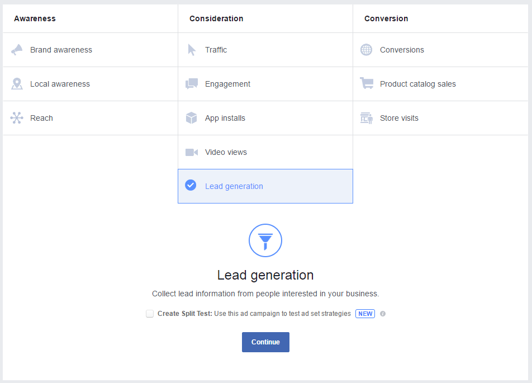Click the Brand awareness megaphone icon
This screenshot has width=532, height=383.
pyautogui.click(x=17, y=50)
